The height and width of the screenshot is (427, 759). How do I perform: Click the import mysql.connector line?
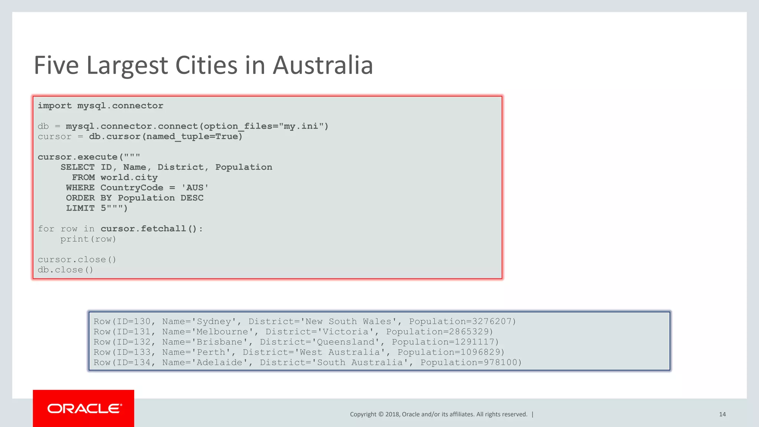(x=100, y=106)
